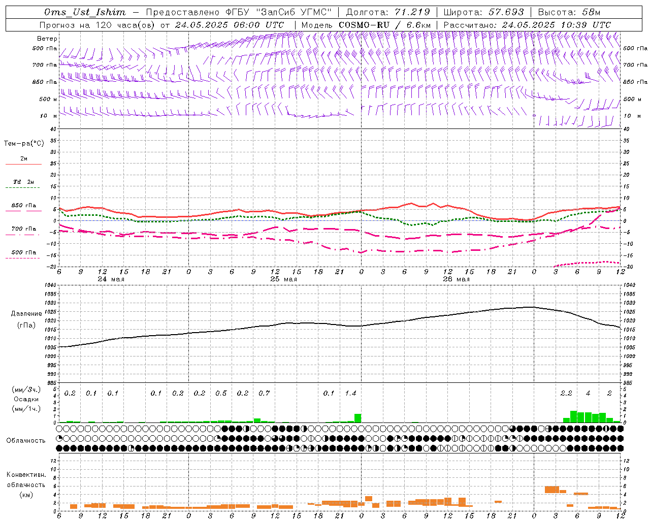Click the Тем-ра(°C) temperature panel label

click(24, 144)
